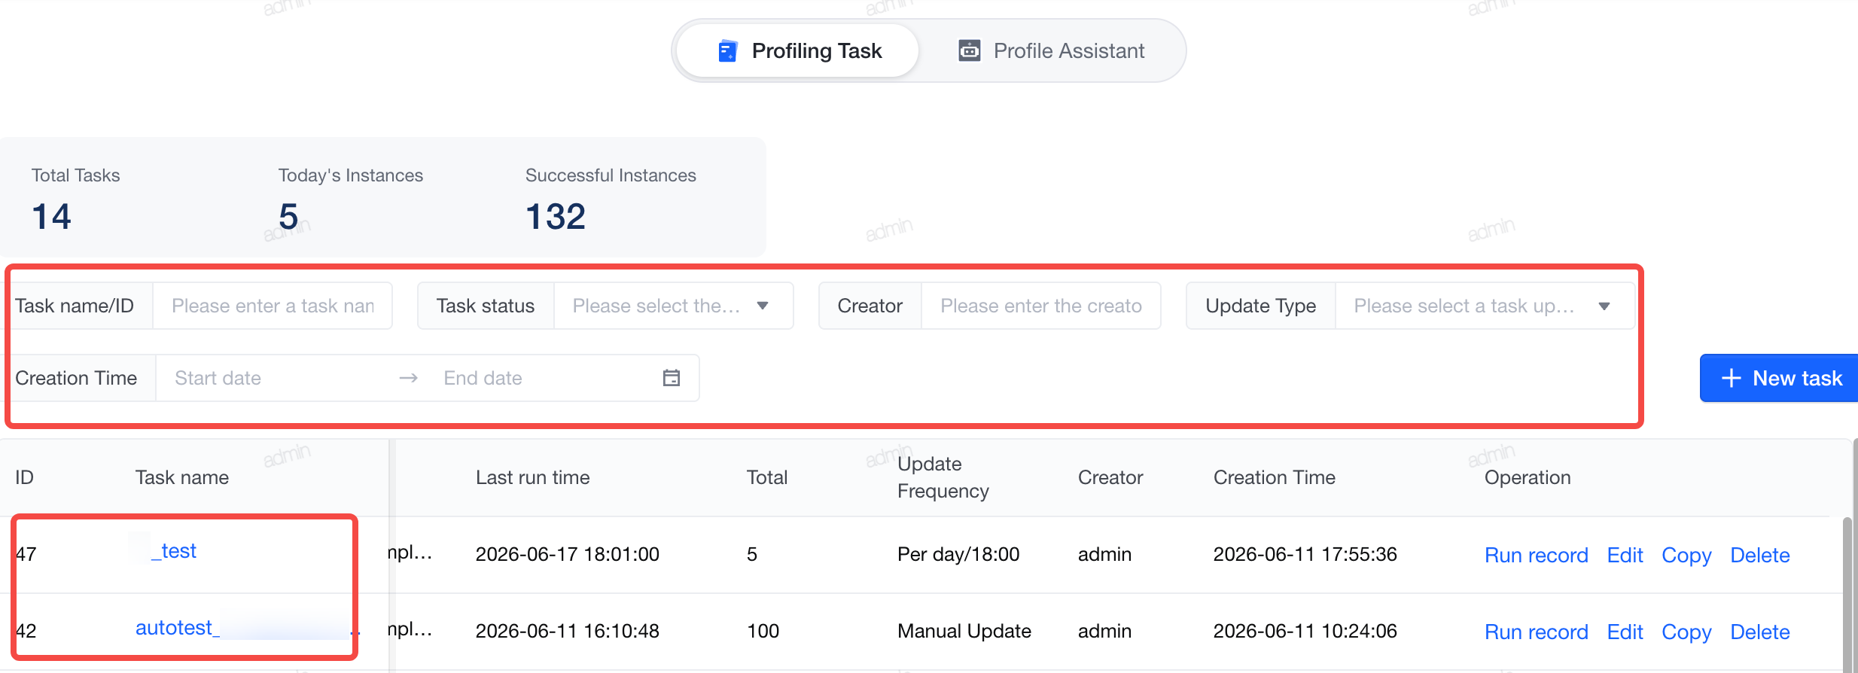The image size is (1858, 673).
Task: Expand the Update Type dropdown arrow
Action: coord(1604,306)
